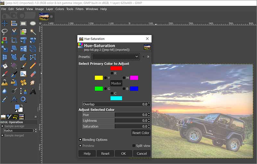Screen dimensions: 257x164
Task: Select the Clone stamp tool
Action: (x=4, y=82)
